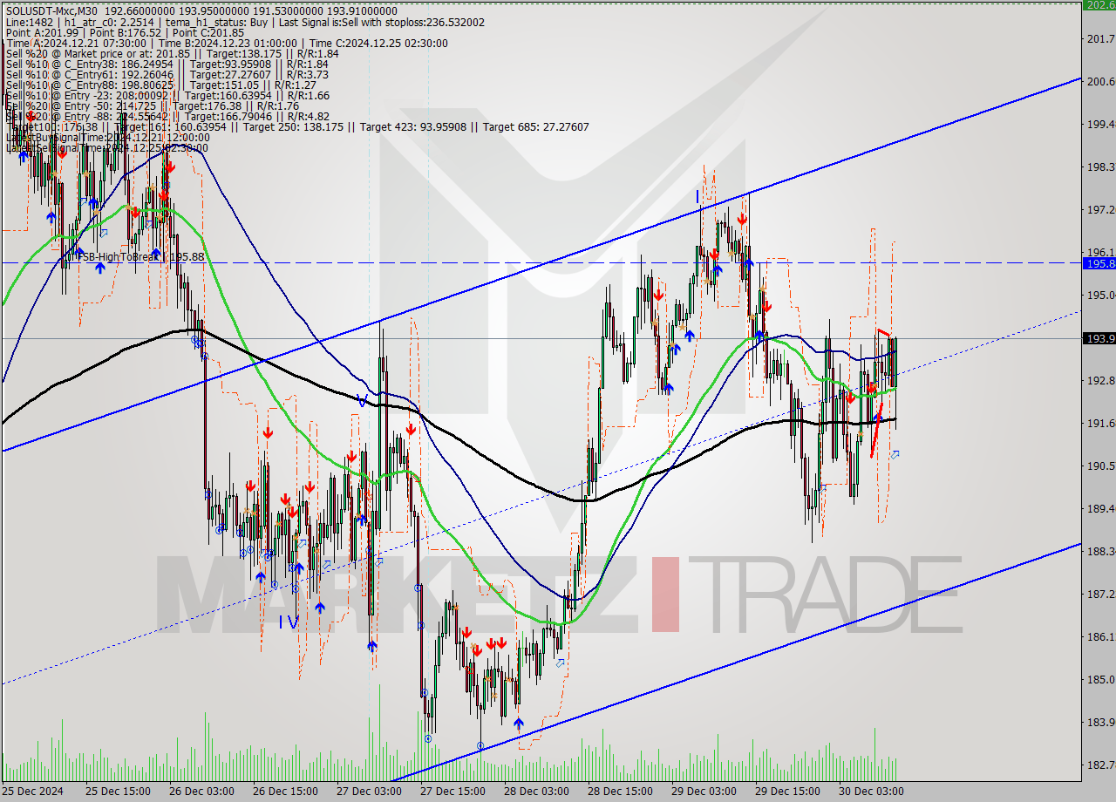Click the 186.1 price axis label
The image size is (1116, 802).
1100,636
